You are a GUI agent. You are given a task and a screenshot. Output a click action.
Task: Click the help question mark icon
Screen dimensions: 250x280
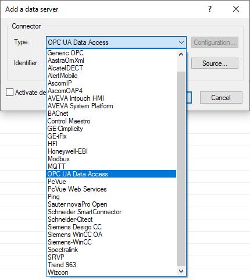210,9
